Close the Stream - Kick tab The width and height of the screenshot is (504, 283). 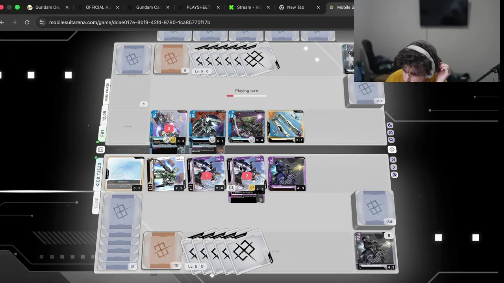[269, 7]
